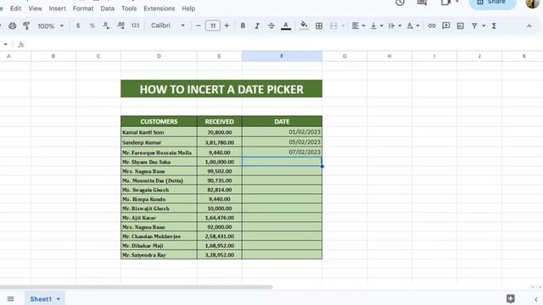
Task: Open the Calibri font dropdown
Action: coord(168,25)
